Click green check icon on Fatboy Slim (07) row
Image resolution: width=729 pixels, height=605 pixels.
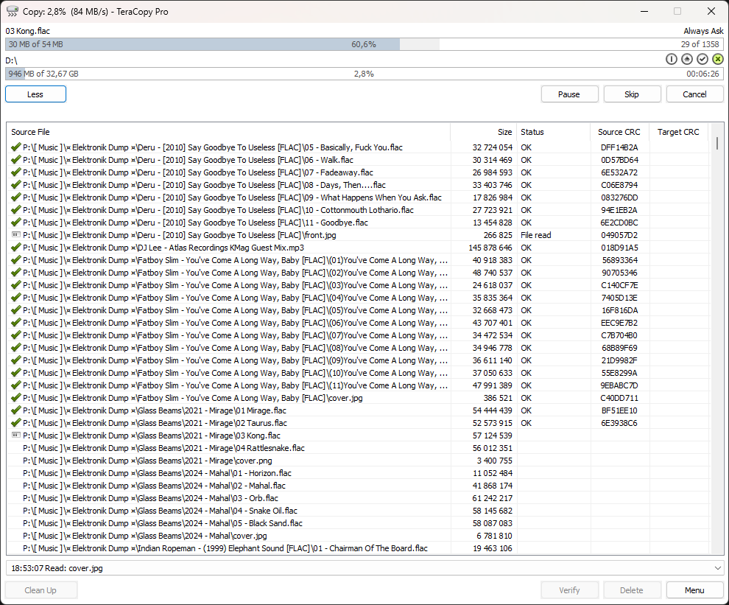pos(15,335)
